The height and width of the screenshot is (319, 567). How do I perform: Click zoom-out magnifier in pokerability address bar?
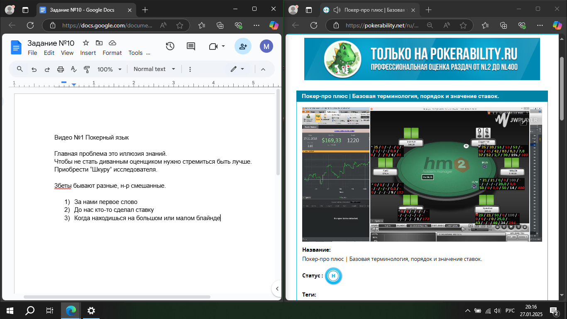(x=430, y=25)
